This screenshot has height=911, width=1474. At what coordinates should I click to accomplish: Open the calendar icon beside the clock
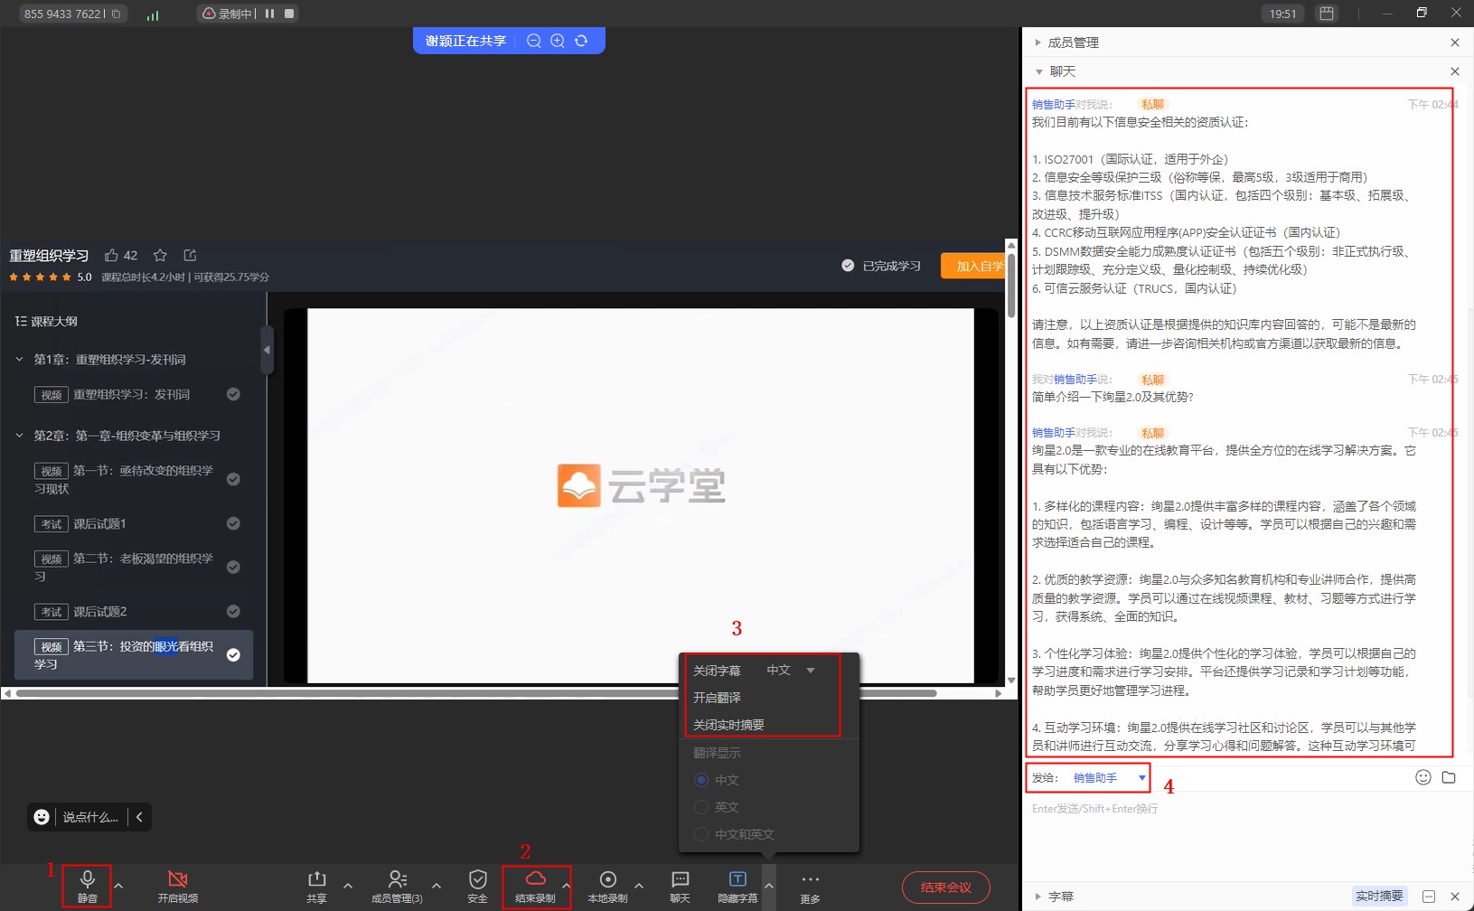tap(1326, 14)
